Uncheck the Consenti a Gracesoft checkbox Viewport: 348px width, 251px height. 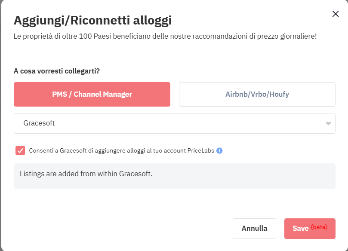tap(20, 150)
